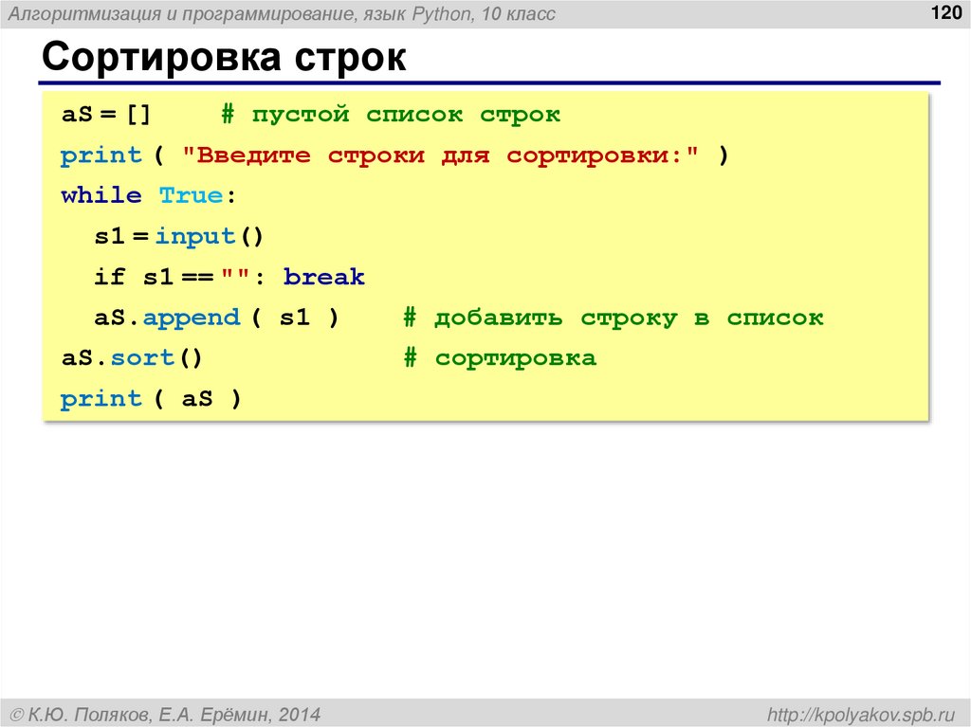Screen dimensions: 971x727
Task: Click the code line 'aS = []'
Action: tap(106, 115)
